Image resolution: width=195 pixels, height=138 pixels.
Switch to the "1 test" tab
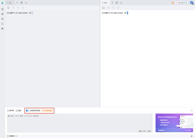coord(9,2)
